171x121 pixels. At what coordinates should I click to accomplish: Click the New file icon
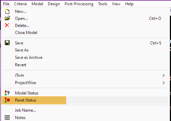tap(7, 12)
